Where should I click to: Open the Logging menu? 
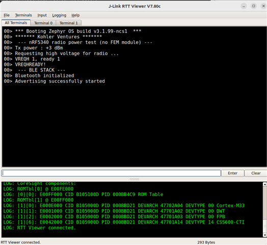coord(59,15)
